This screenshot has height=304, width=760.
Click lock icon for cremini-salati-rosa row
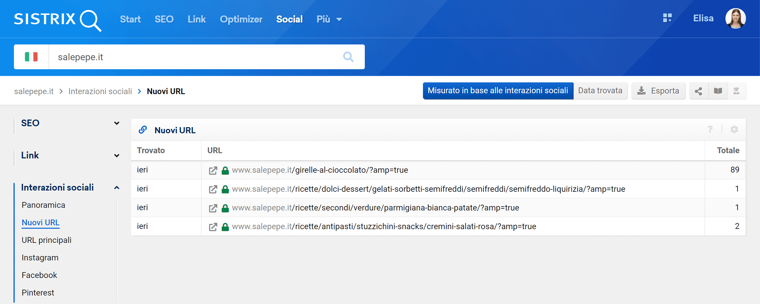pyautogui.click(x=225, y=227)
